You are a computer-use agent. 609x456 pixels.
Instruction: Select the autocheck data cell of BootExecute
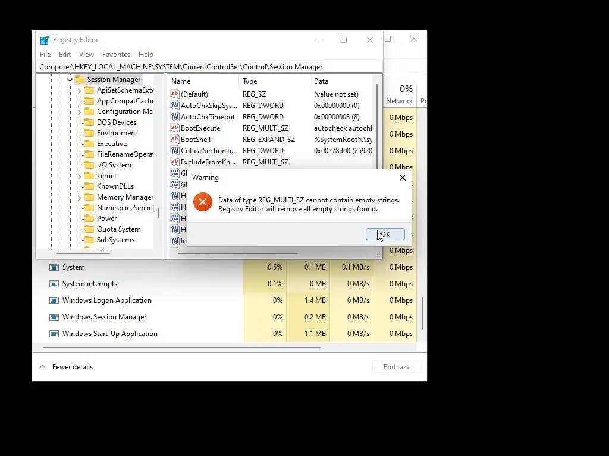pos(343,128)
